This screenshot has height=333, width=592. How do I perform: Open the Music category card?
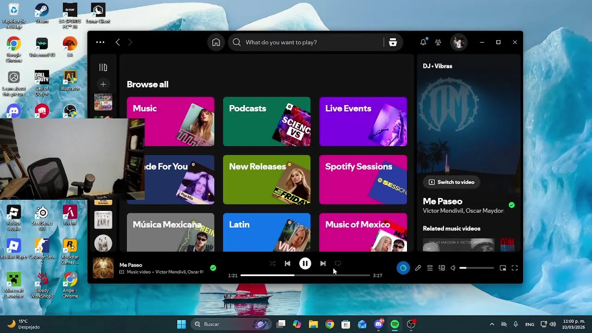pyautogui.click(x=171, y=121)
